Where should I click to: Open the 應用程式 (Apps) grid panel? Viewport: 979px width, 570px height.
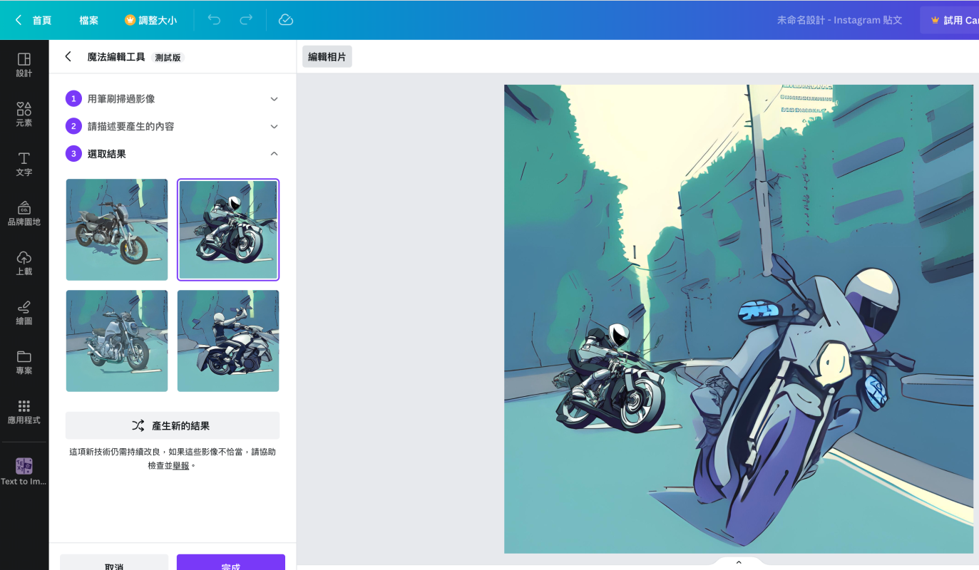(x=24, y=410)
